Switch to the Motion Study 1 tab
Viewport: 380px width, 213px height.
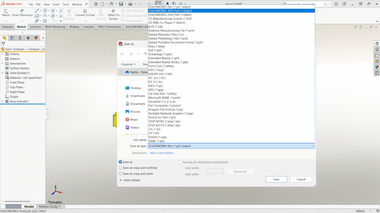click(x=49, y=206)
